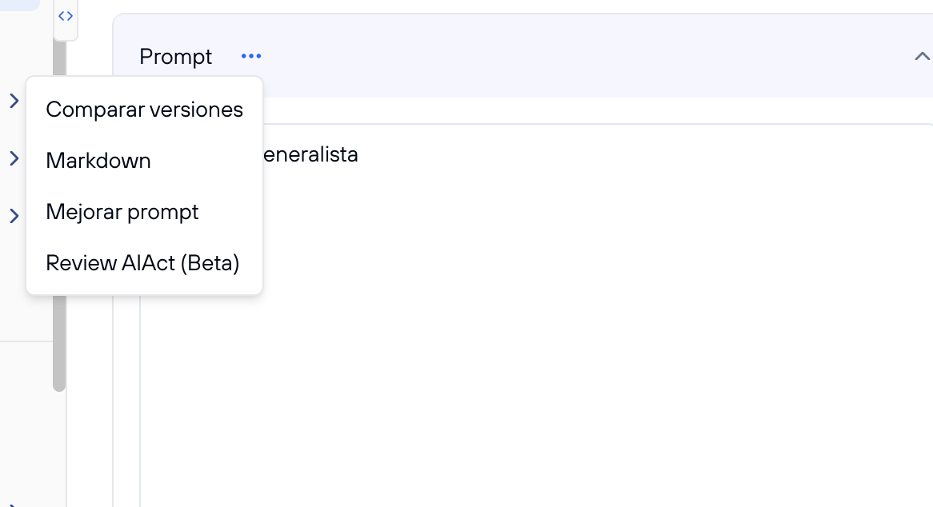Click the partially visible generalista text

tap(314, 154)
